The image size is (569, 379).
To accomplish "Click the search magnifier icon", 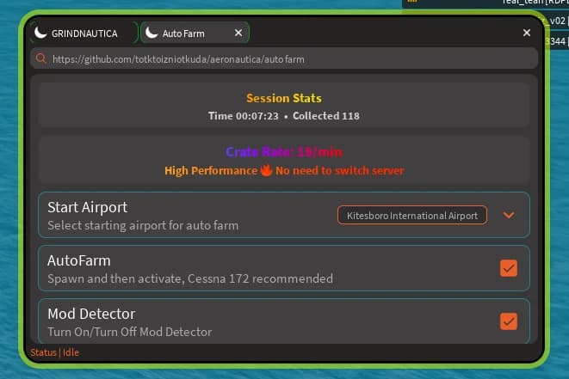I will point(41,58).
